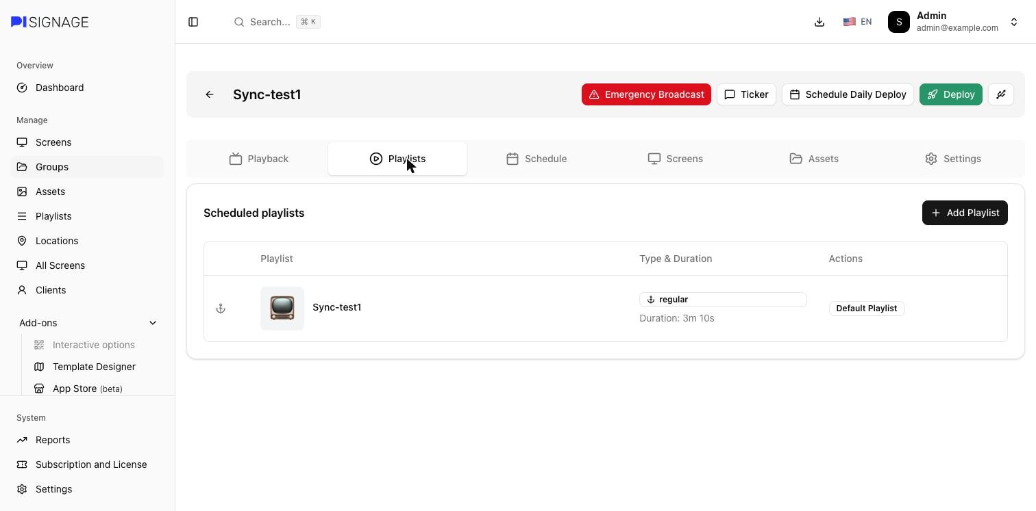
Task: Click the 'Type & Duration' column header
Action: pos(676,259)
